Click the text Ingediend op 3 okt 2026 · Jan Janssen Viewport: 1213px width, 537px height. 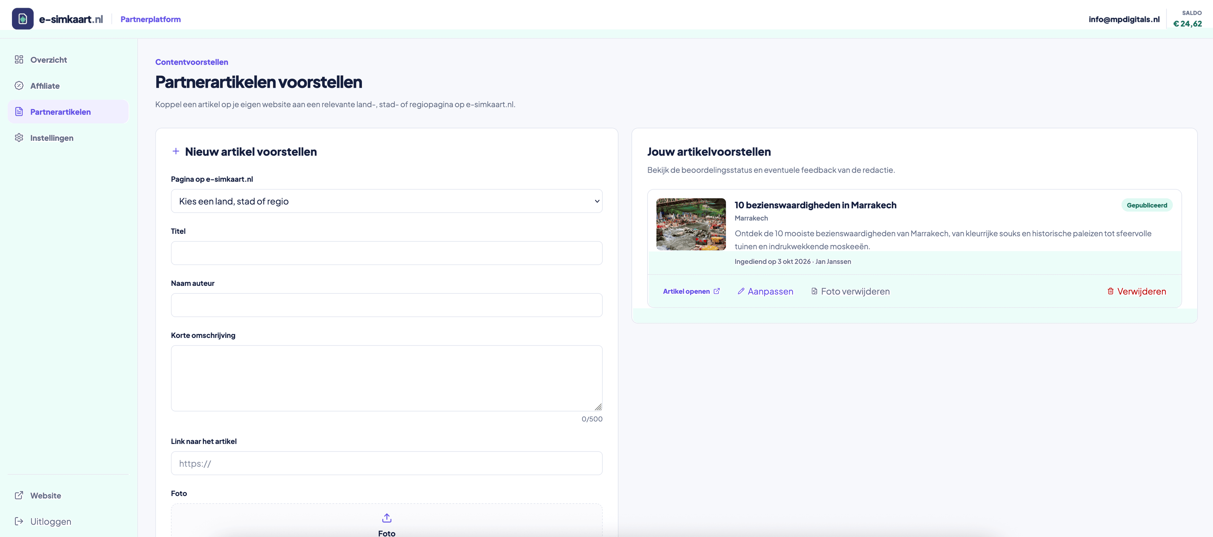[x=793, y=262]
